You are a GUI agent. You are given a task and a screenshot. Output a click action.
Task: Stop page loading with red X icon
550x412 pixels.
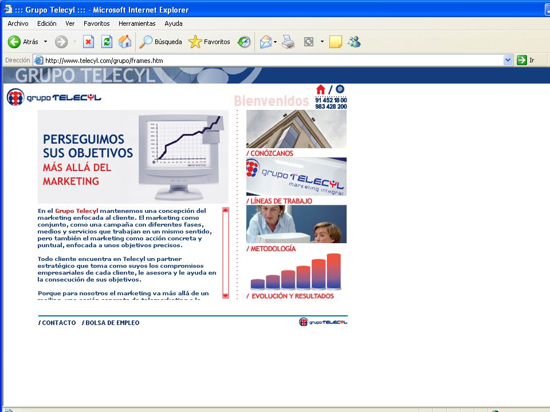(88, 42)
